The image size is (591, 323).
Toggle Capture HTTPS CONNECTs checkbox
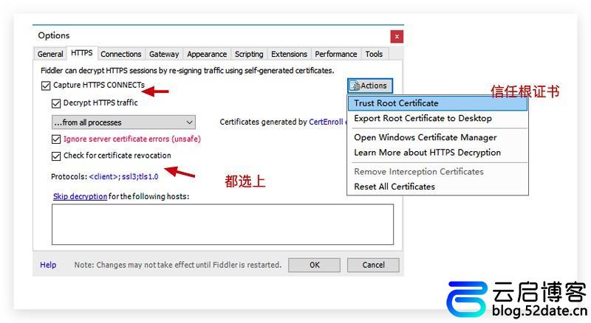[46, 86]
